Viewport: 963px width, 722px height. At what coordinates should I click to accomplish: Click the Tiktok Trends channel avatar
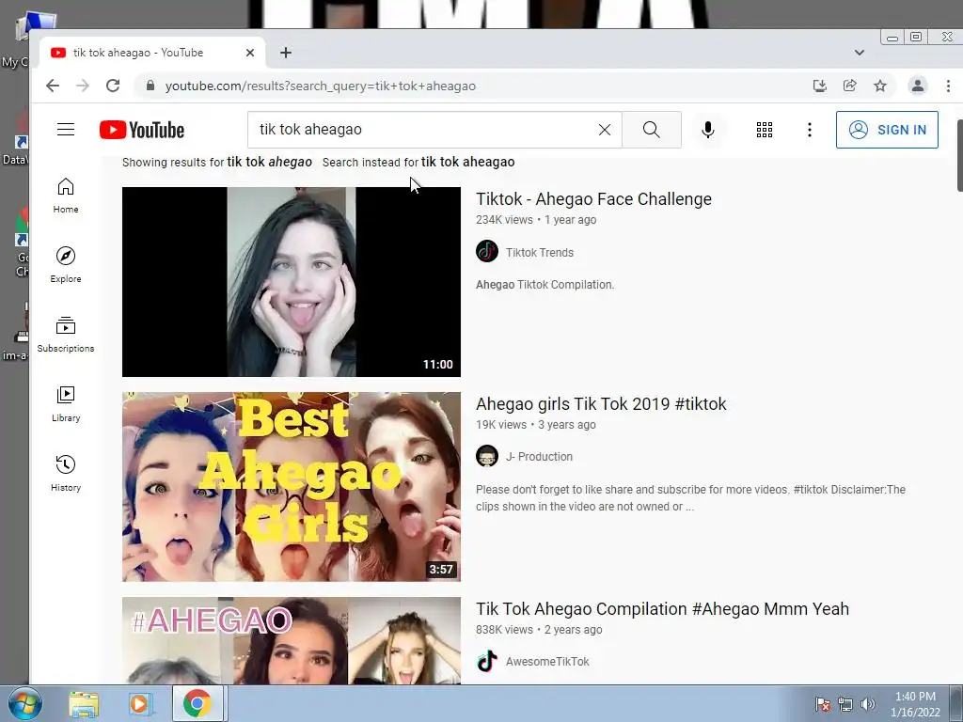click(487, 251)
